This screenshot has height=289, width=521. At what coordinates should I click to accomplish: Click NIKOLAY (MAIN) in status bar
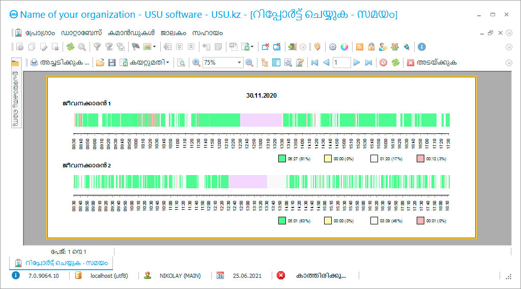click(x=180, y=276)
